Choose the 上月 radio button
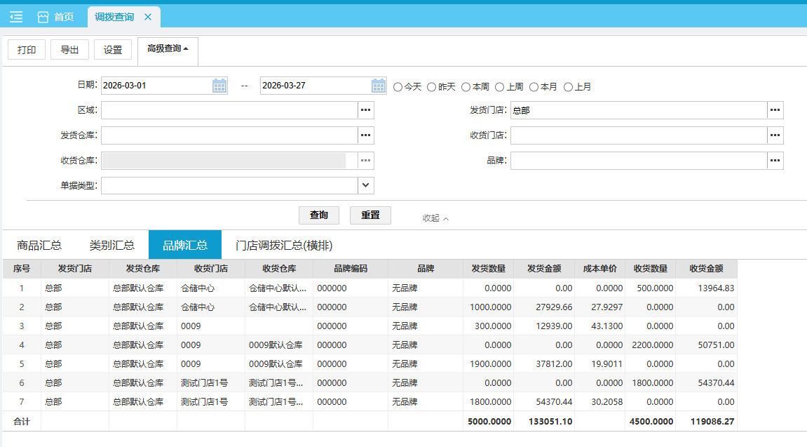The image size is (807, 447). coord(569,87)
